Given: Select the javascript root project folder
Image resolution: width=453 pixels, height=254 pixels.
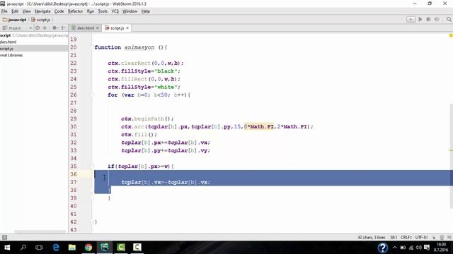Looking at the screenshot, I should pos(34,35).
